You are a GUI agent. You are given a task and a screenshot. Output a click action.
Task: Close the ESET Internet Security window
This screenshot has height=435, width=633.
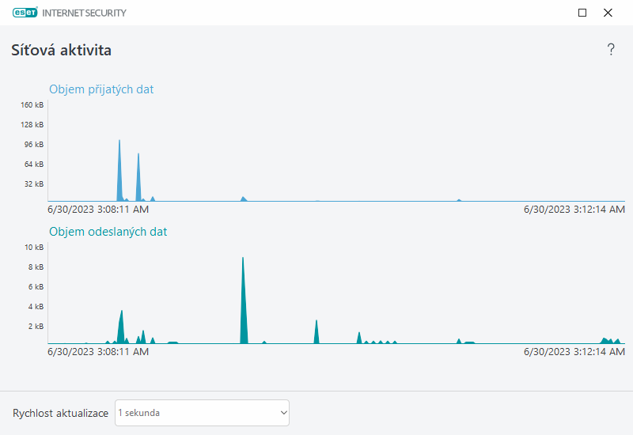(608, 13)
